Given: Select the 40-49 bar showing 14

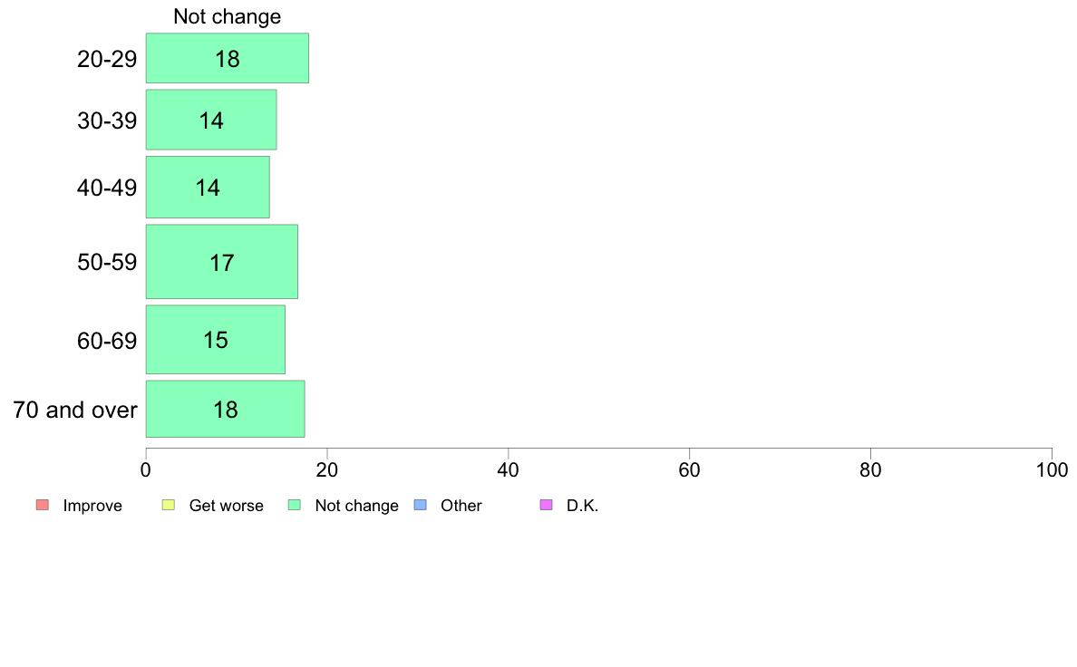Looking at the screenshot, I should coord(208,188).
